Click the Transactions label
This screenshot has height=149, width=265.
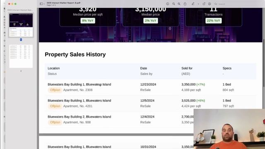[214, 14]
